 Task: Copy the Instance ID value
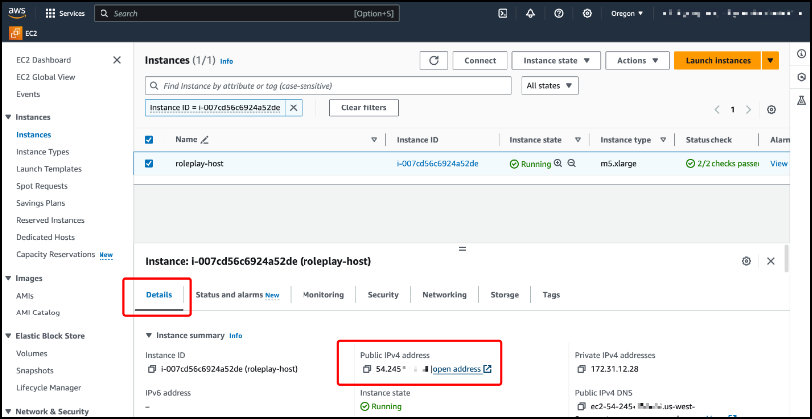[151, 369]
